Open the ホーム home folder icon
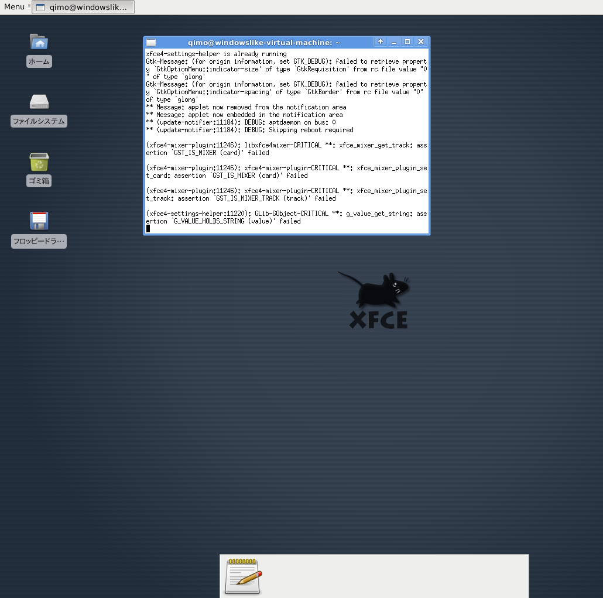This screenshot has height=598, width=603. [x=39, y=42]
